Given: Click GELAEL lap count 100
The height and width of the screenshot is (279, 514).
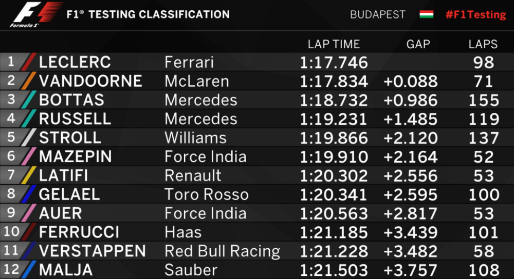Looking at the screenshot, I should click(x=484, y=194).
